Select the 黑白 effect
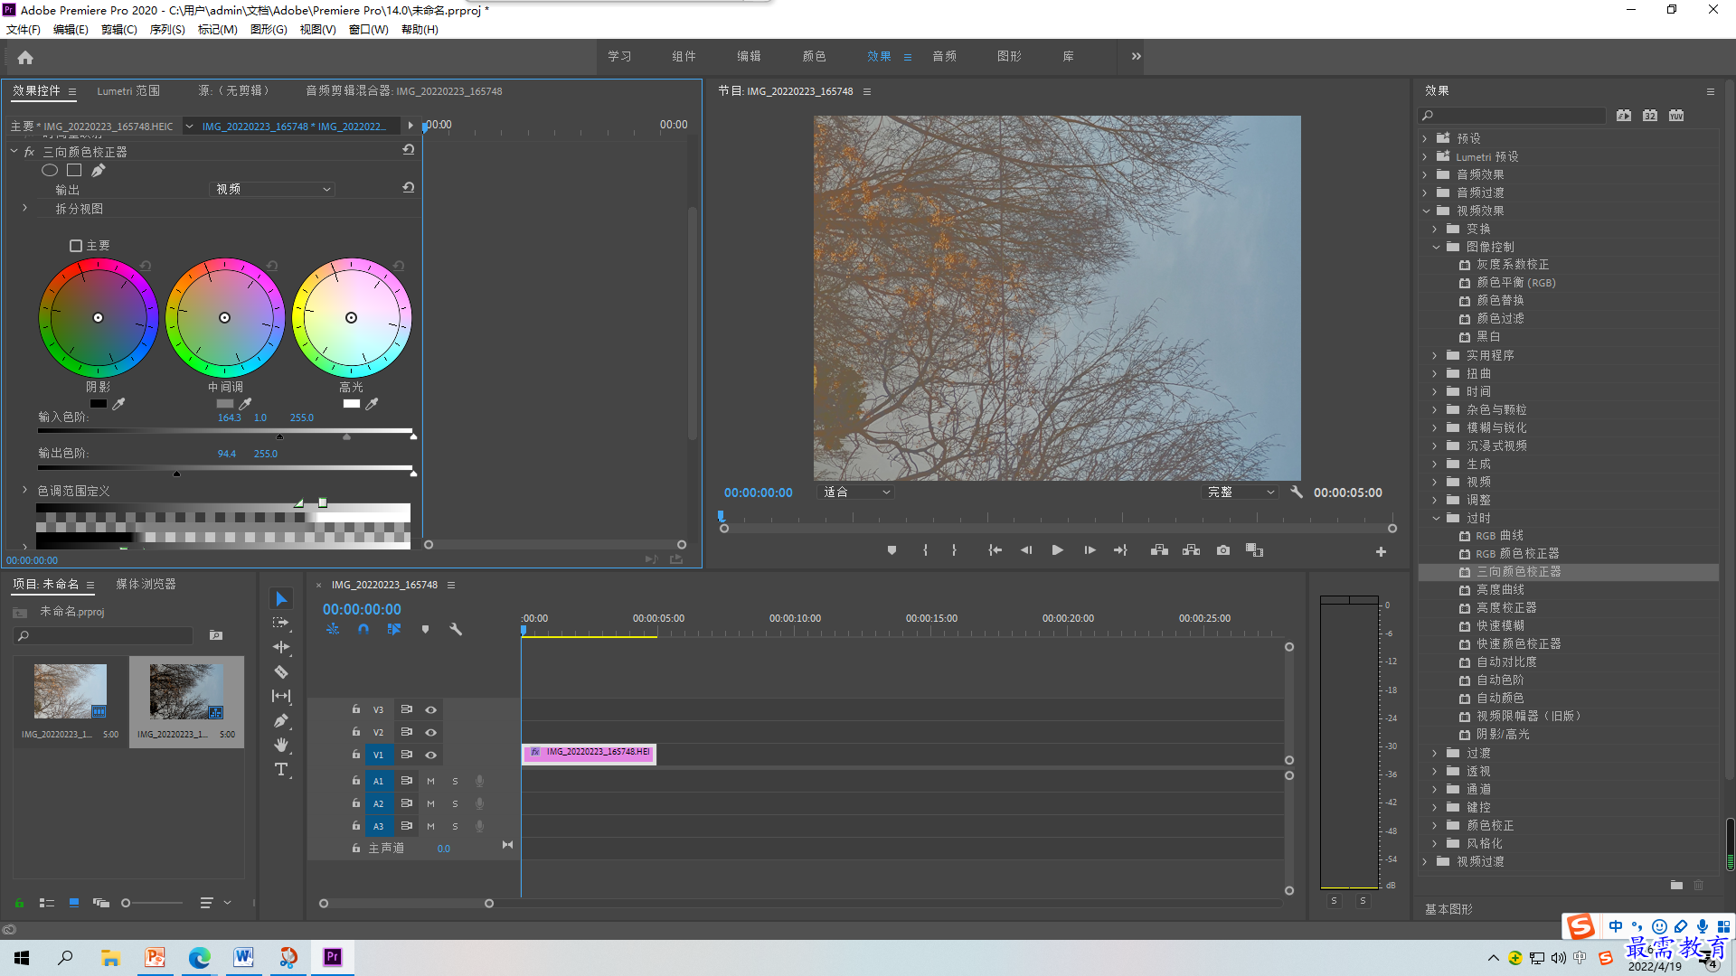Screen dimensions: 1736x976 [1488, 336]
